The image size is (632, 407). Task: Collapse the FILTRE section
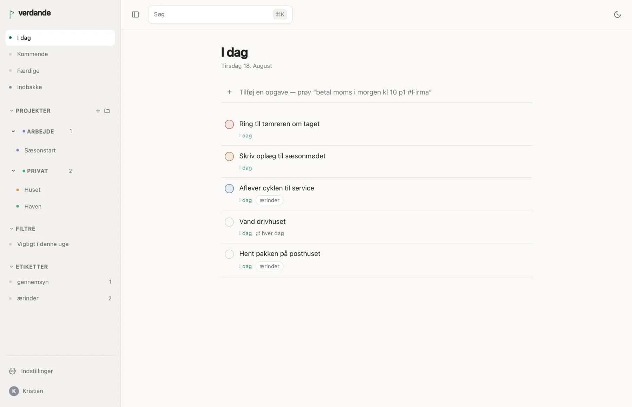pos(12,229)
